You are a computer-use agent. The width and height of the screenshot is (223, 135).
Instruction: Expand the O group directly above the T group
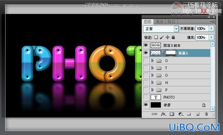coord(153,60)
